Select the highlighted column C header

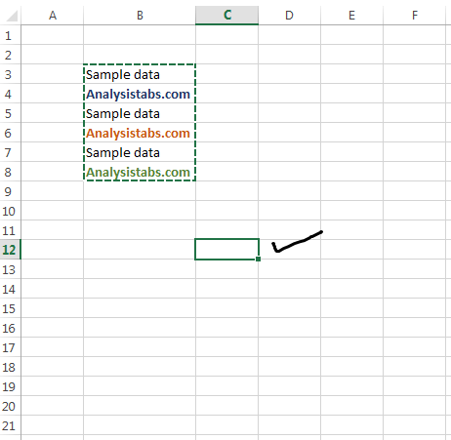coord(227,15)
